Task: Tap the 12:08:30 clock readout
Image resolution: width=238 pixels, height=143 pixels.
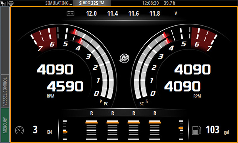Action: (x=150, y=3)
